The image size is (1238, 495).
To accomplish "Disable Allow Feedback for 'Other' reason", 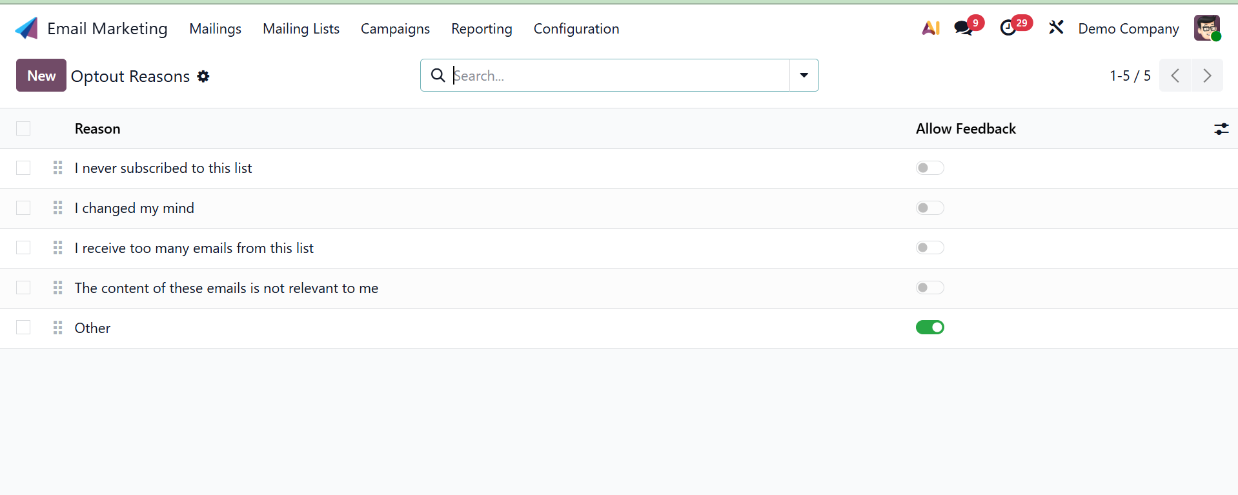I will click(929, 327).
